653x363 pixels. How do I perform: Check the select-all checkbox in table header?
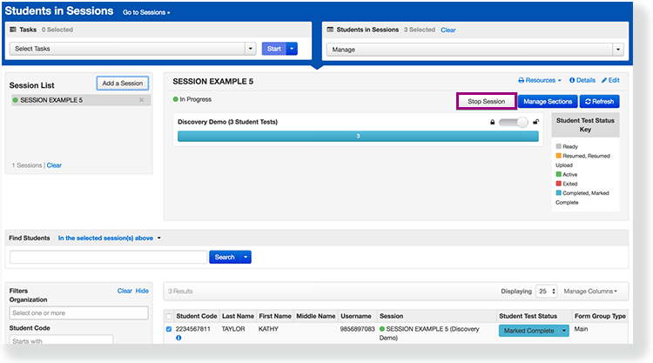(x=169, y=315)
